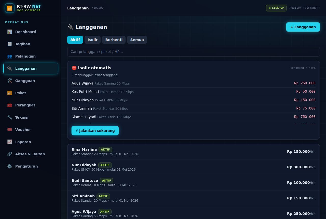Select Siti Aminah in the isolir list

pos(194,108)
